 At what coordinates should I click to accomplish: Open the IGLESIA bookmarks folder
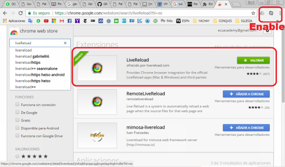click(244, 21)
